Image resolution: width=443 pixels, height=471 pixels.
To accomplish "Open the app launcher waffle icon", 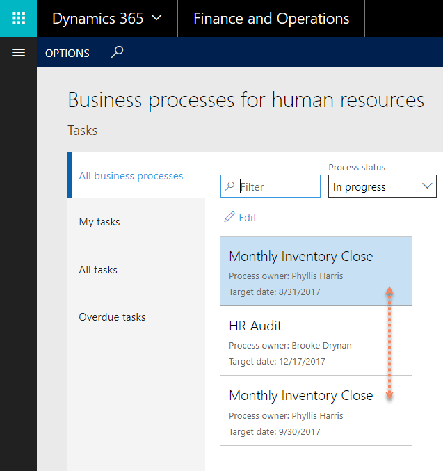I will tap(18, 18).
